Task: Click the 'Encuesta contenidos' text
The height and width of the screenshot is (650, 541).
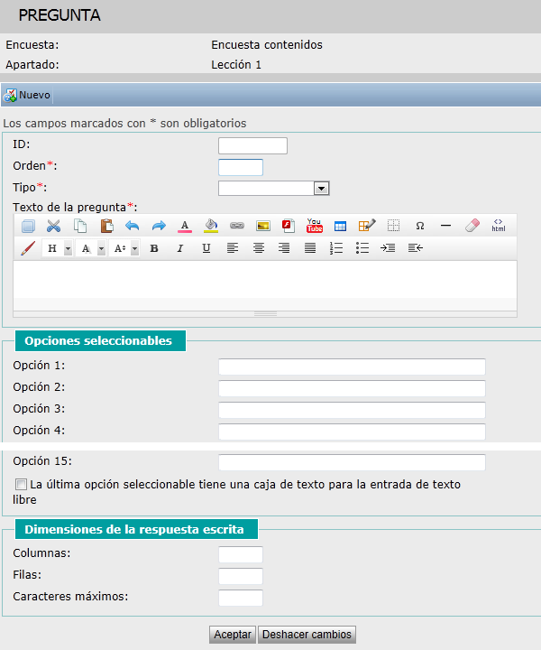Action: 267,45
